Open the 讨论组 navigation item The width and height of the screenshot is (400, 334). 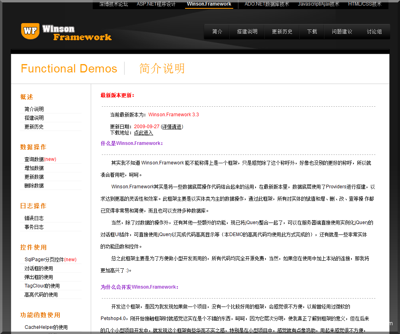coord(374,32)
